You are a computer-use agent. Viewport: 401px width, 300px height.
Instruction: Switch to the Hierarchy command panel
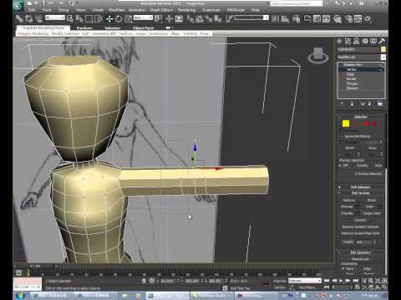[x=356, y=41]
